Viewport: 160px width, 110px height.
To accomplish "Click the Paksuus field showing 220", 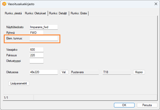I will [x=37, y=55].
